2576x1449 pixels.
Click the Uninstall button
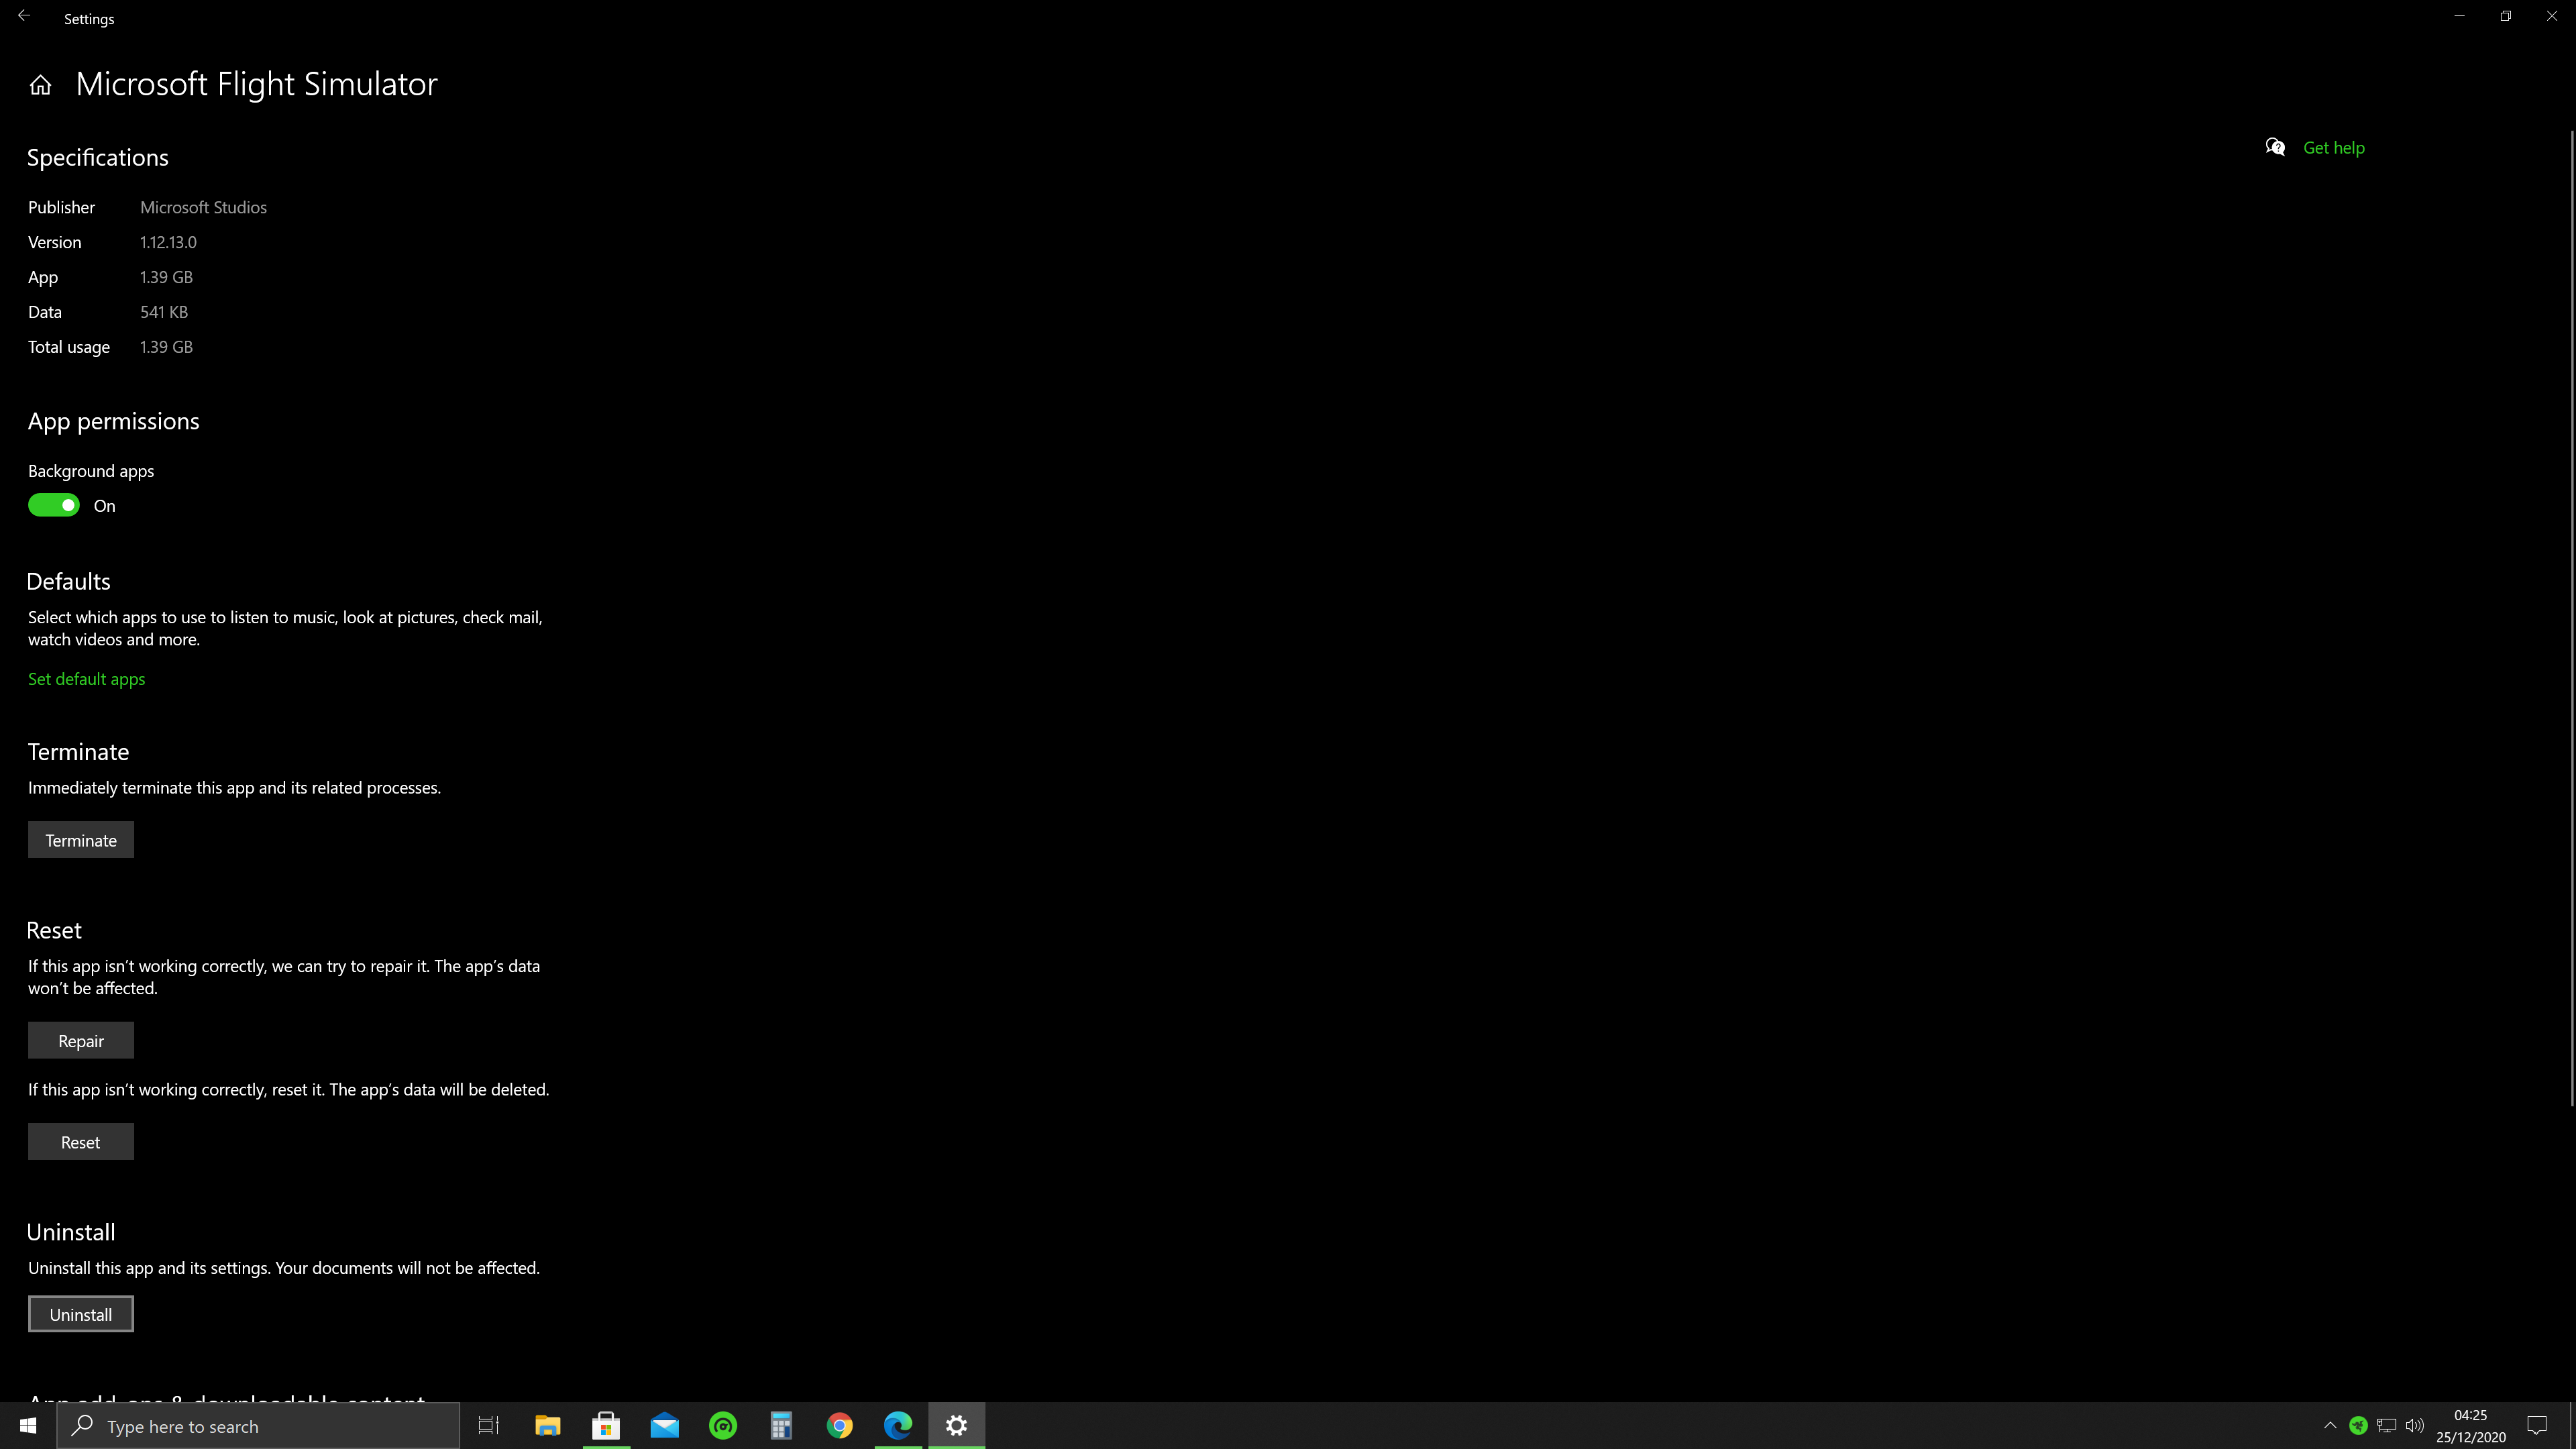click(81, 1314)
